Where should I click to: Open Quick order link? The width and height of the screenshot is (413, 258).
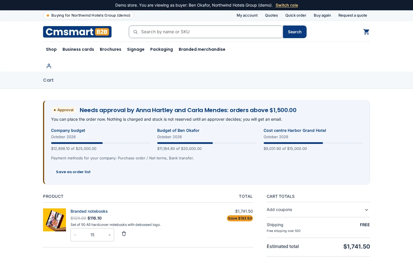pyautogui.click(x=296, y=15)
